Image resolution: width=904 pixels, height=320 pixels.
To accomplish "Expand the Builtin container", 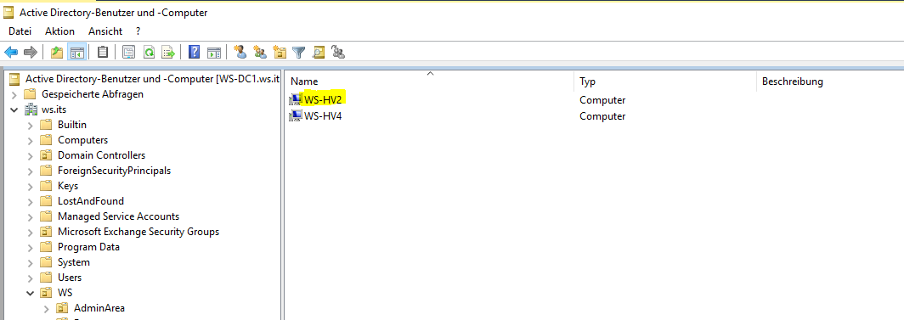I will [x=31, y=125].
